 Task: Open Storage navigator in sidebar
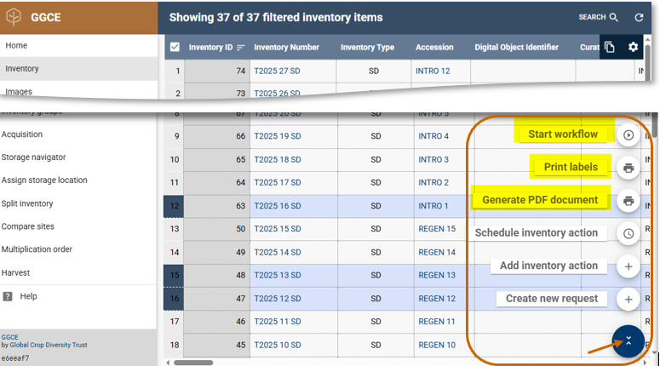[33, 157]
